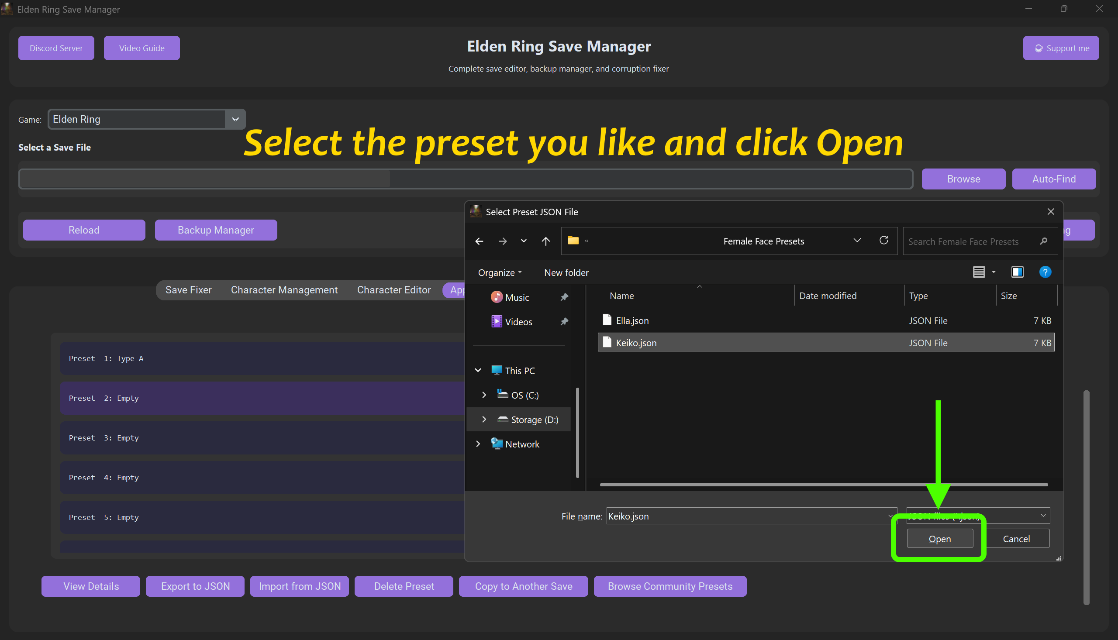Select the OS (C:) drive

point(524,395)
